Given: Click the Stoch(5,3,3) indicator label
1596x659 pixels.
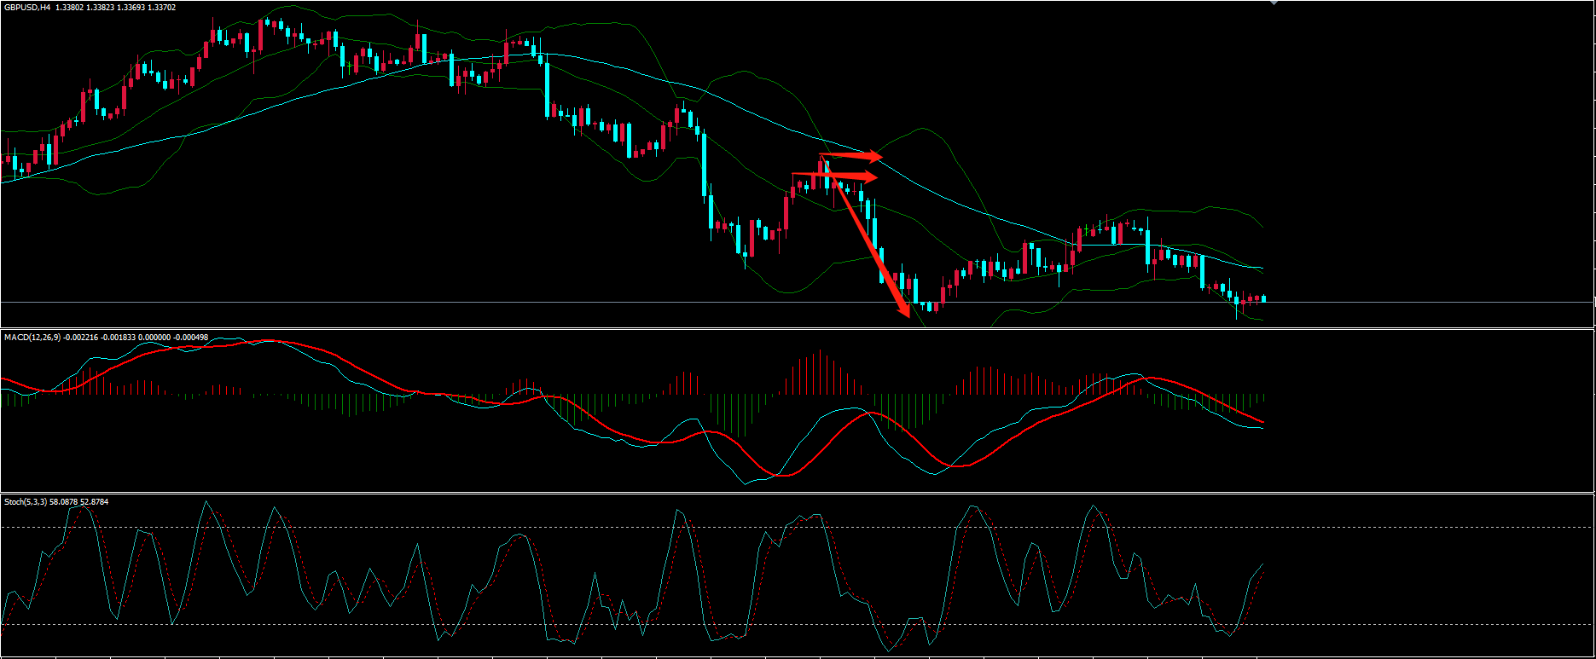Looking at the screenshot, I should click(26, 502).
